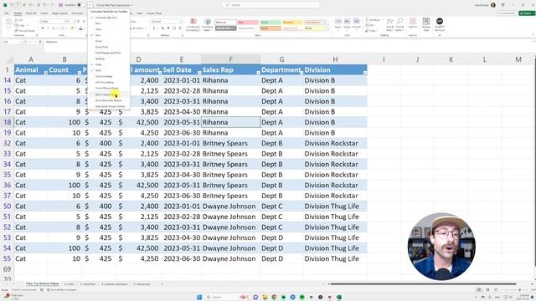Click the Name Box
Screen dimensions: 536x301
pos(13,42)
